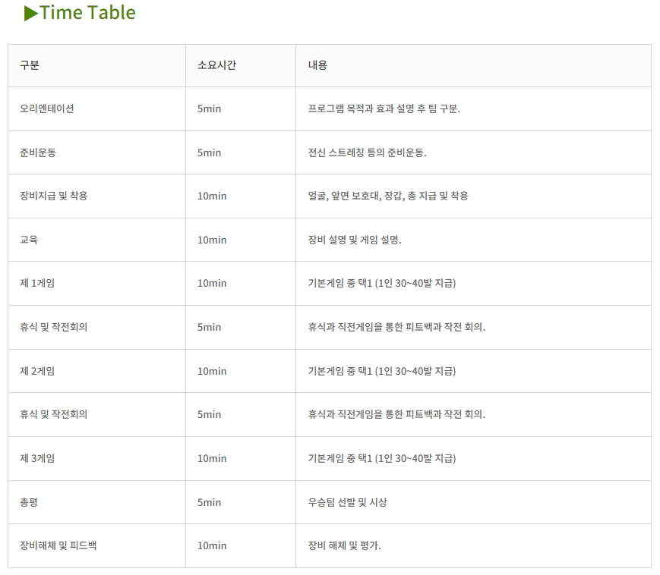This screenshot has width=660, height=575.
Task: Click the green triangle beside Time Table
Action: point(30,13)
